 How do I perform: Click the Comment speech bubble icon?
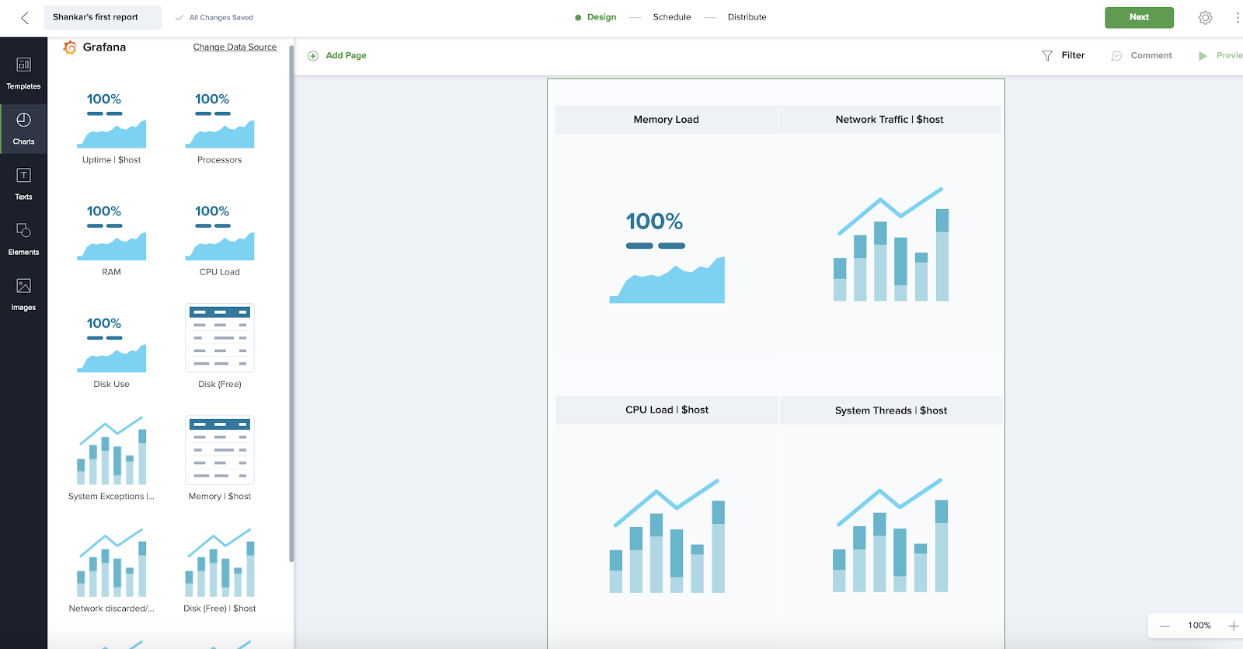tap(1116, 56)
